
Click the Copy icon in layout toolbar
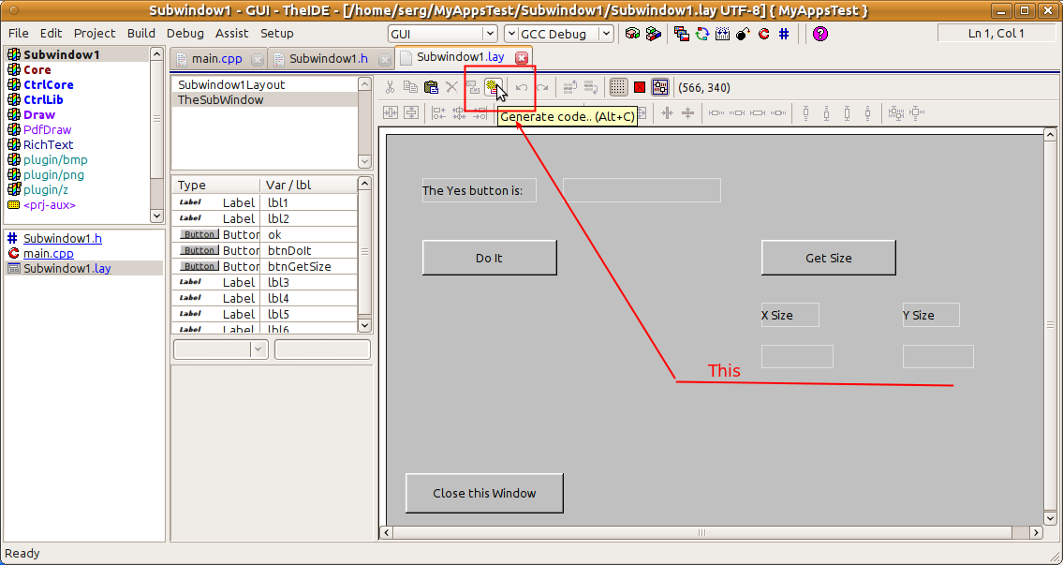pyautogui.click(x=410, y=87)
